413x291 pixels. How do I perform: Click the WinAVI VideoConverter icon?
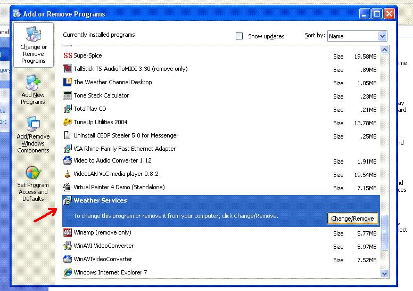point(68,246)
